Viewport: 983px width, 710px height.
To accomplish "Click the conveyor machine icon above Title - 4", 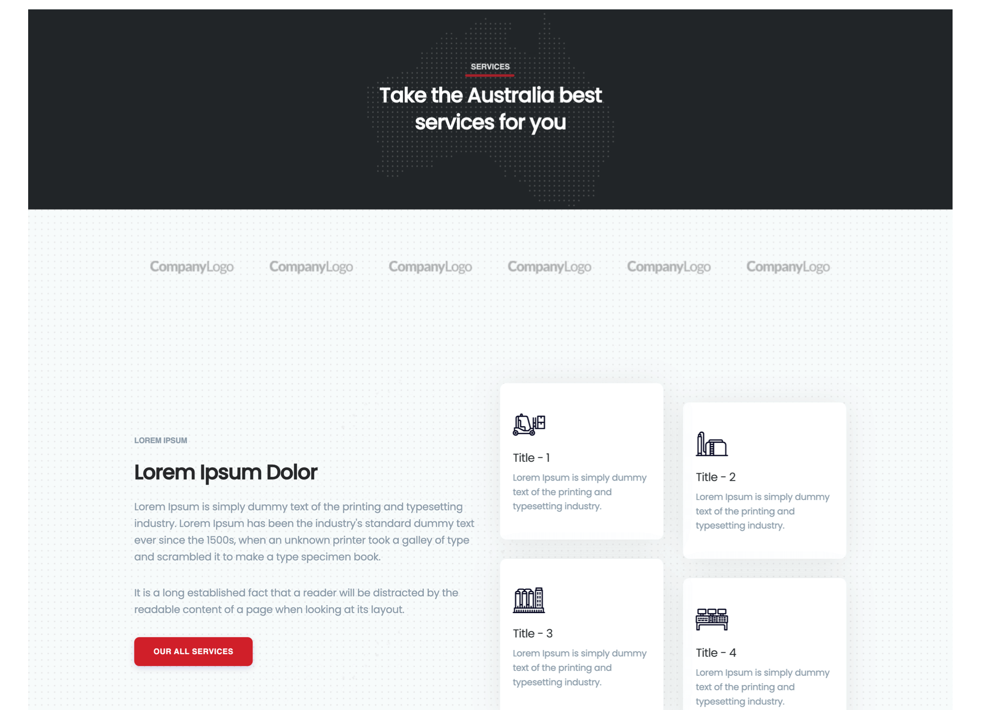I will click(x=711, y=619).
